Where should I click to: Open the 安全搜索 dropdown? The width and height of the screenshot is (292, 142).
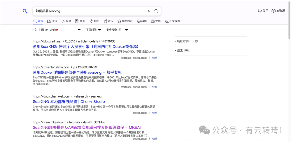tap(117, 30)
